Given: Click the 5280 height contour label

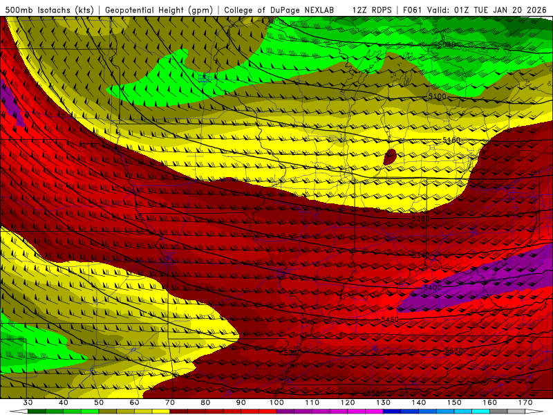Looking at the screenshot, I should pyautogui.click(x=421, y=219).
